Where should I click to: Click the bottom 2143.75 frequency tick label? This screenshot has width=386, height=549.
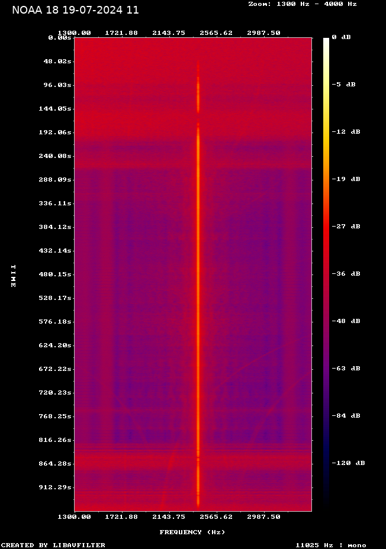[x=169, y=516]
